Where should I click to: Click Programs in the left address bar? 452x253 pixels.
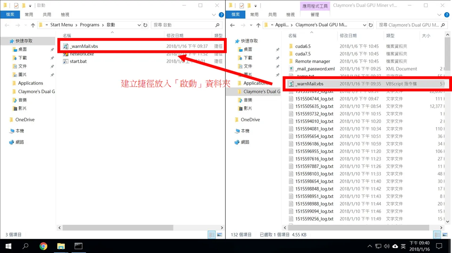(89, 25)
